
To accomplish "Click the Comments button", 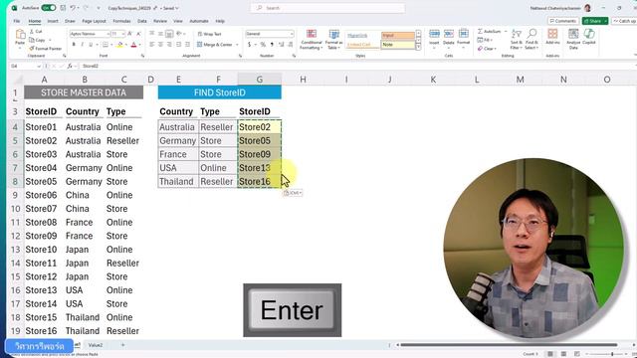I will [x=562, y=21].
